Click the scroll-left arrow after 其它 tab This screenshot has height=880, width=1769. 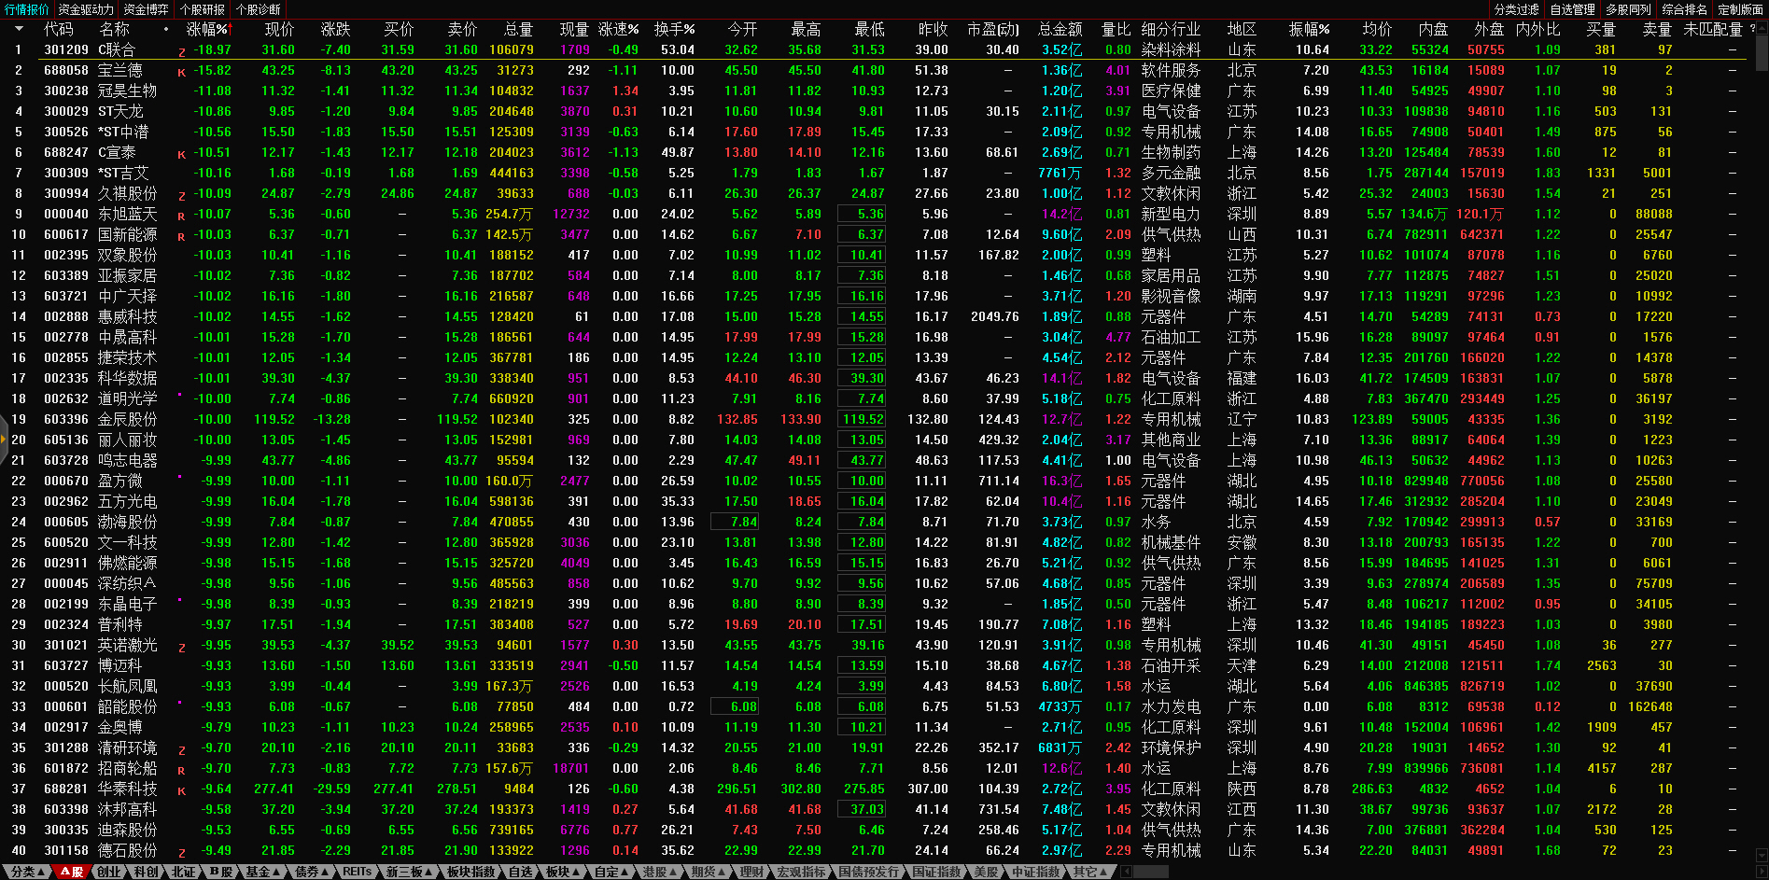pos(1126,872)
